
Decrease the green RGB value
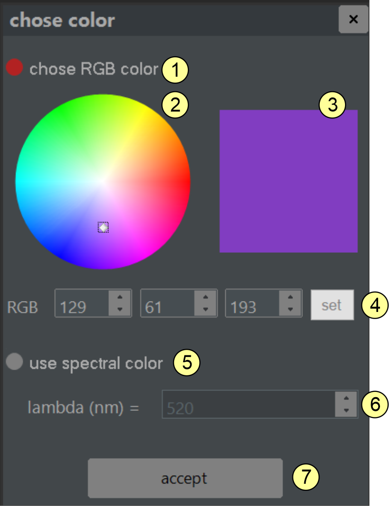(x=205, y=310)
